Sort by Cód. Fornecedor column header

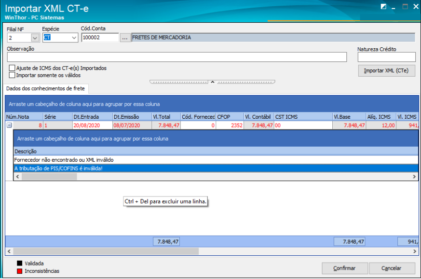click(198, 117)
